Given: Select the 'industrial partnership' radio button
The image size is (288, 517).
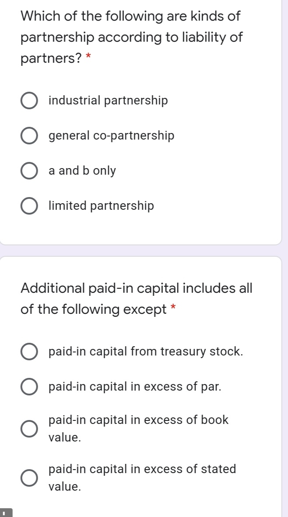Looking at the screenshot, I should point(29,101).
